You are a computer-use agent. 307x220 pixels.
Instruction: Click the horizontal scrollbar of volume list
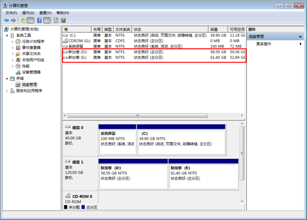coord(137,116)
